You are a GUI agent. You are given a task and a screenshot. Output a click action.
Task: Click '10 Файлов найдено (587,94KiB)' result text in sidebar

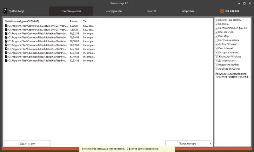232,77
